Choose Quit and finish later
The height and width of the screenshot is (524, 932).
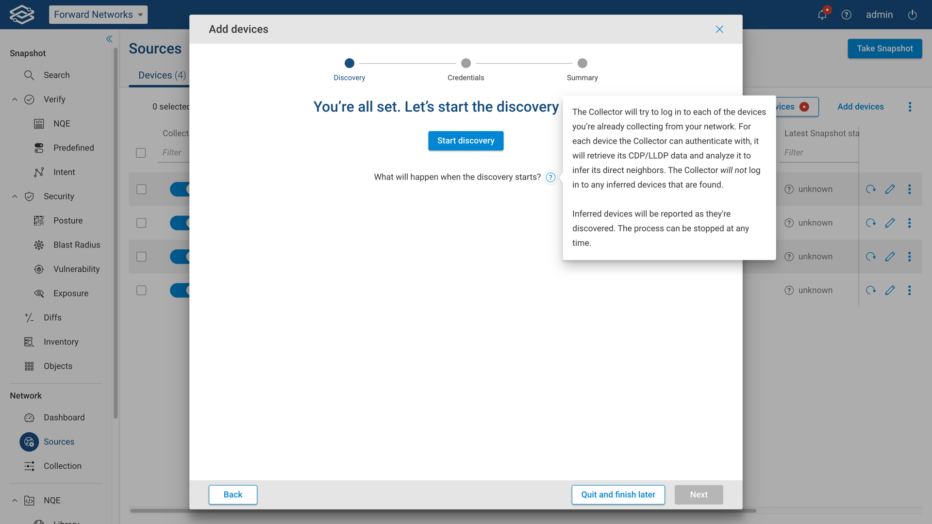[x=618, y=494]
